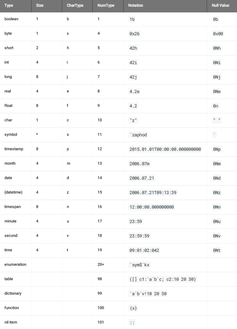This screenshot has width=237, height=329.
Task: Click the NumType column header
Action: click(x=106, y=5)
